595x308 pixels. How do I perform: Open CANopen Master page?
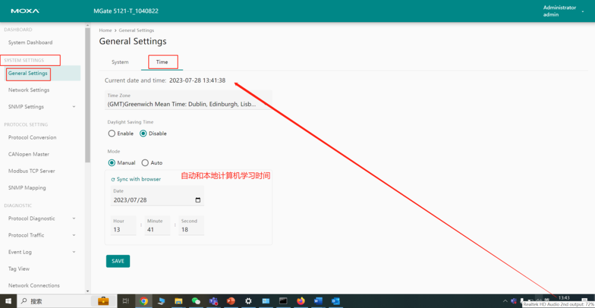point(29,154)
